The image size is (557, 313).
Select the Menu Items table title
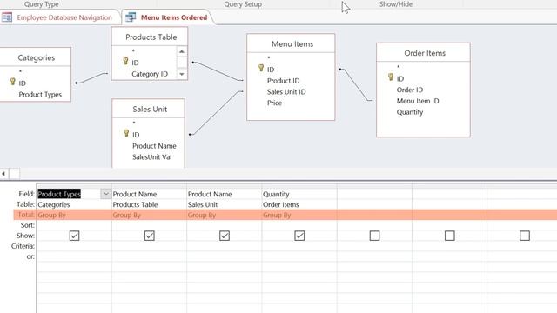pos(292,44)
